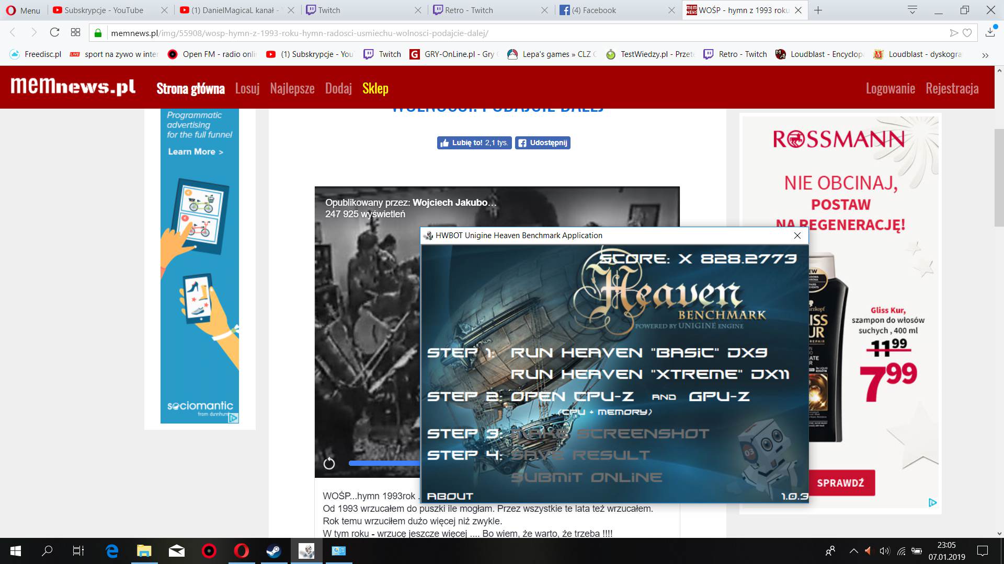Click the Logowanie link
1004x564 pixels.
tap(891, 88)
